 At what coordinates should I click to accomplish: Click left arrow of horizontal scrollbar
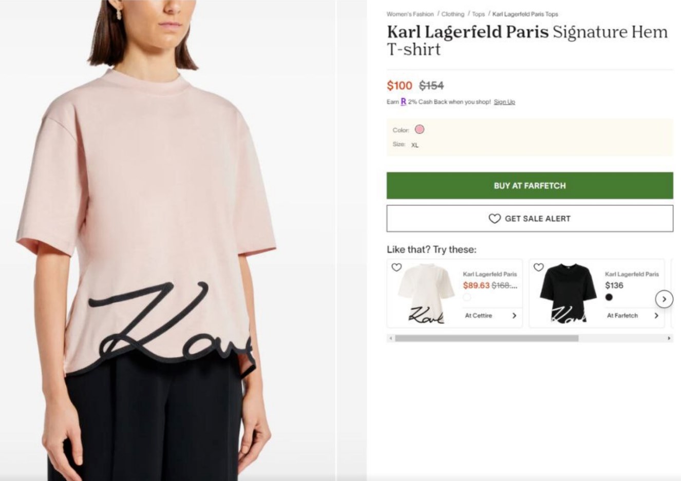pyautogui.click(x=390, y=338)
